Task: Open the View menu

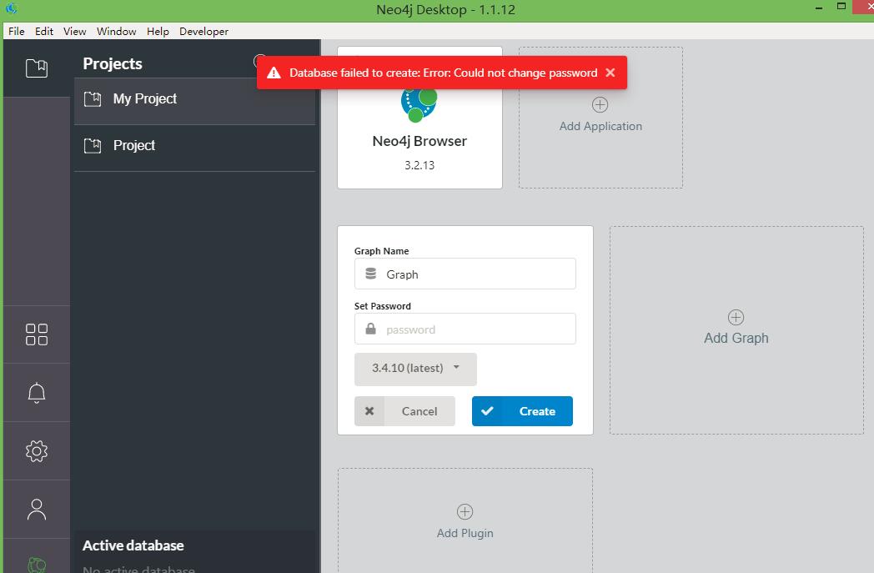Action: [75, 31]
